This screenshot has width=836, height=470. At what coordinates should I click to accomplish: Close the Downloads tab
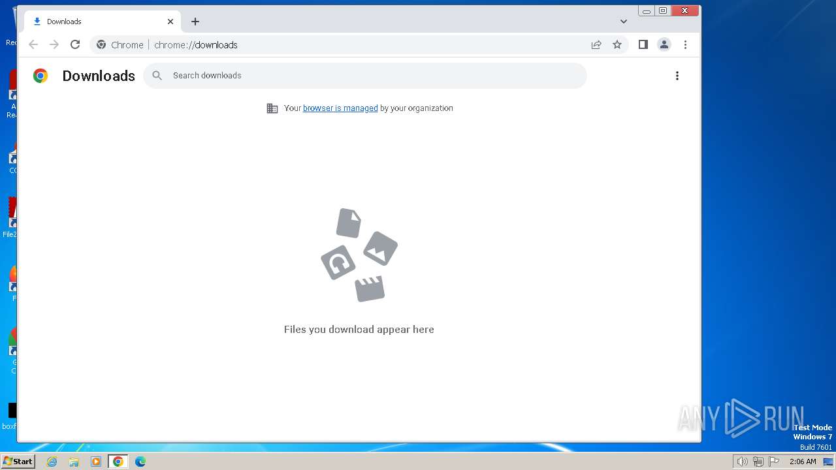pos(170,22)
